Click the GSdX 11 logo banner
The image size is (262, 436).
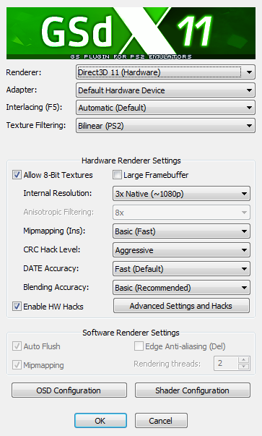tap(131, 33)
